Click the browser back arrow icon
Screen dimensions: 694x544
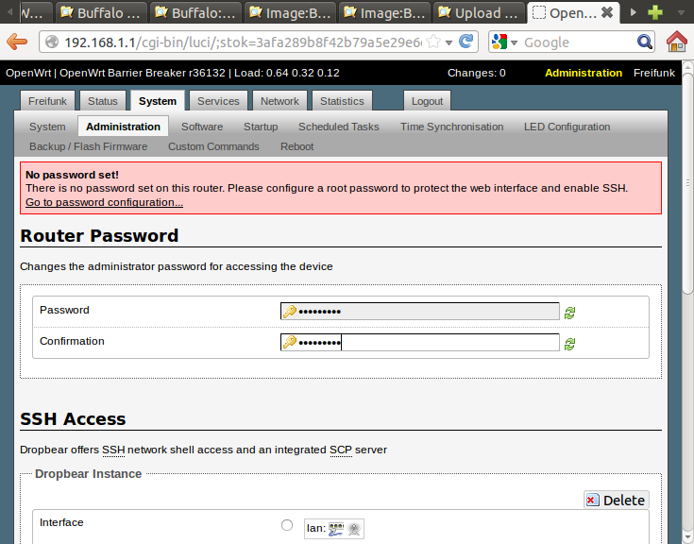point(17,42)
